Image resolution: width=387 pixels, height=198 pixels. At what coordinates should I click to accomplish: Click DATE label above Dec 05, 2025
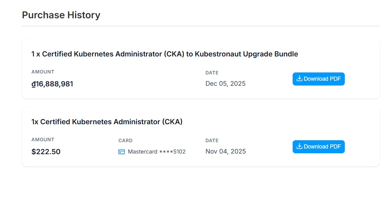[x=212, y=73]
